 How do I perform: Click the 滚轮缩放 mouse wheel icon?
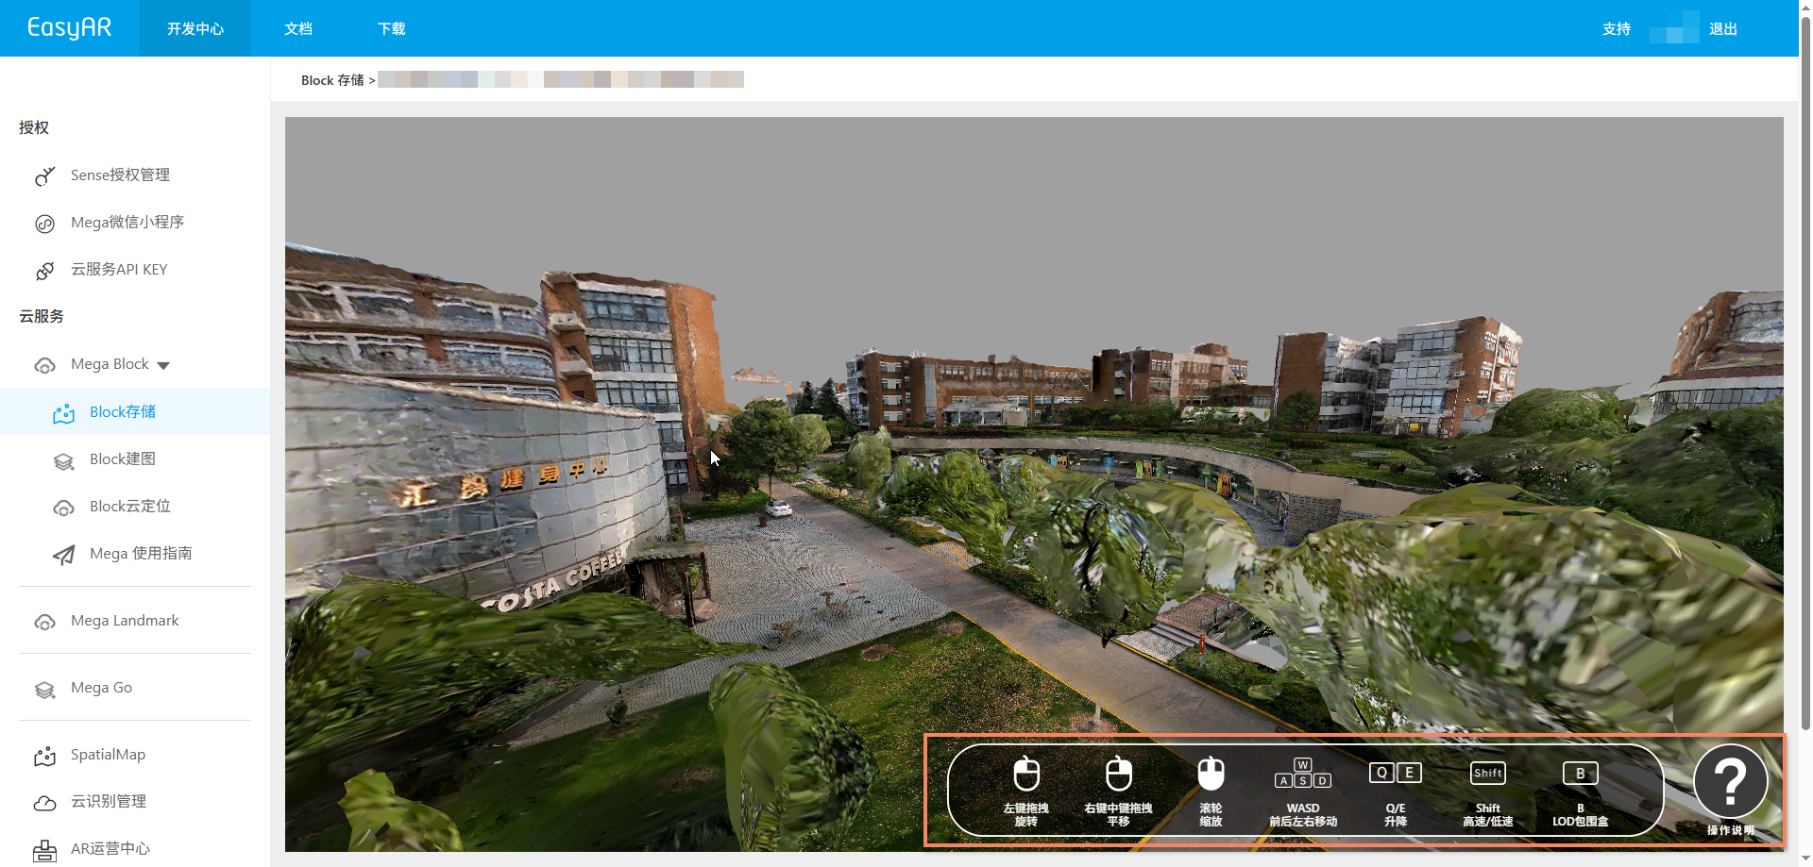[1211, 774]
